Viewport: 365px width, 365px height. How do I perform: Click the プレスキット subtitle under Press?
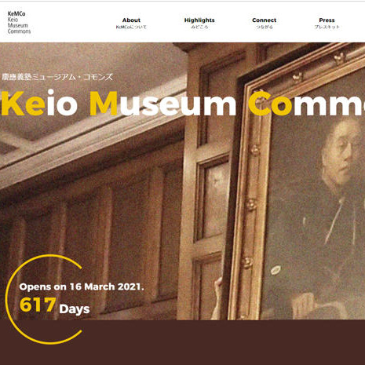pyautogui.click(x=327, y=27)
